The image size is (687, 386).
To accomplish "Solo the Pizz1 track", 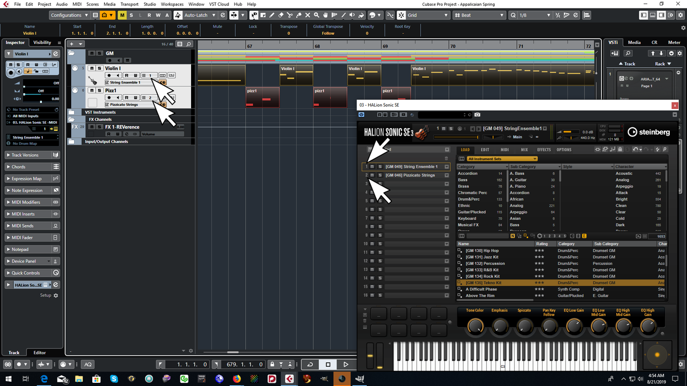I will pos(99,91).
